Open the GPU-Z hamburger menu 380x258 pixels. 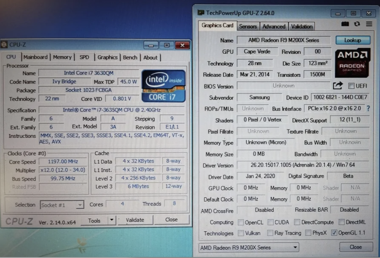point(369,24)
